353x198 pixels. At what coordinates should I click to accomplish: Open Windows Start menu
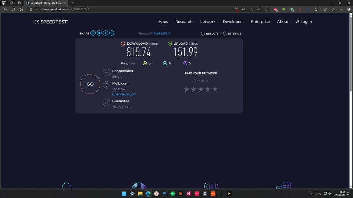(124, 194)
